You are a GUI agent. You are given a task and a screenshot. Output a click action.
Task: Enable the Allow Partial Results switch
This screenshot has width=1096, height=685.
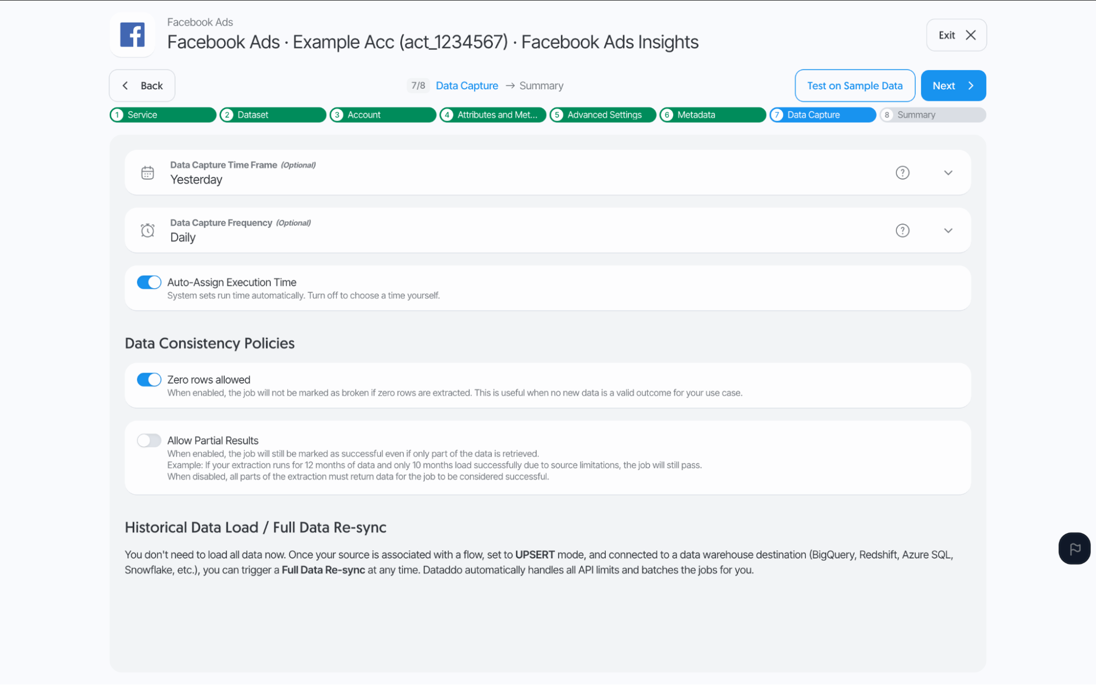tap(149, 441)
